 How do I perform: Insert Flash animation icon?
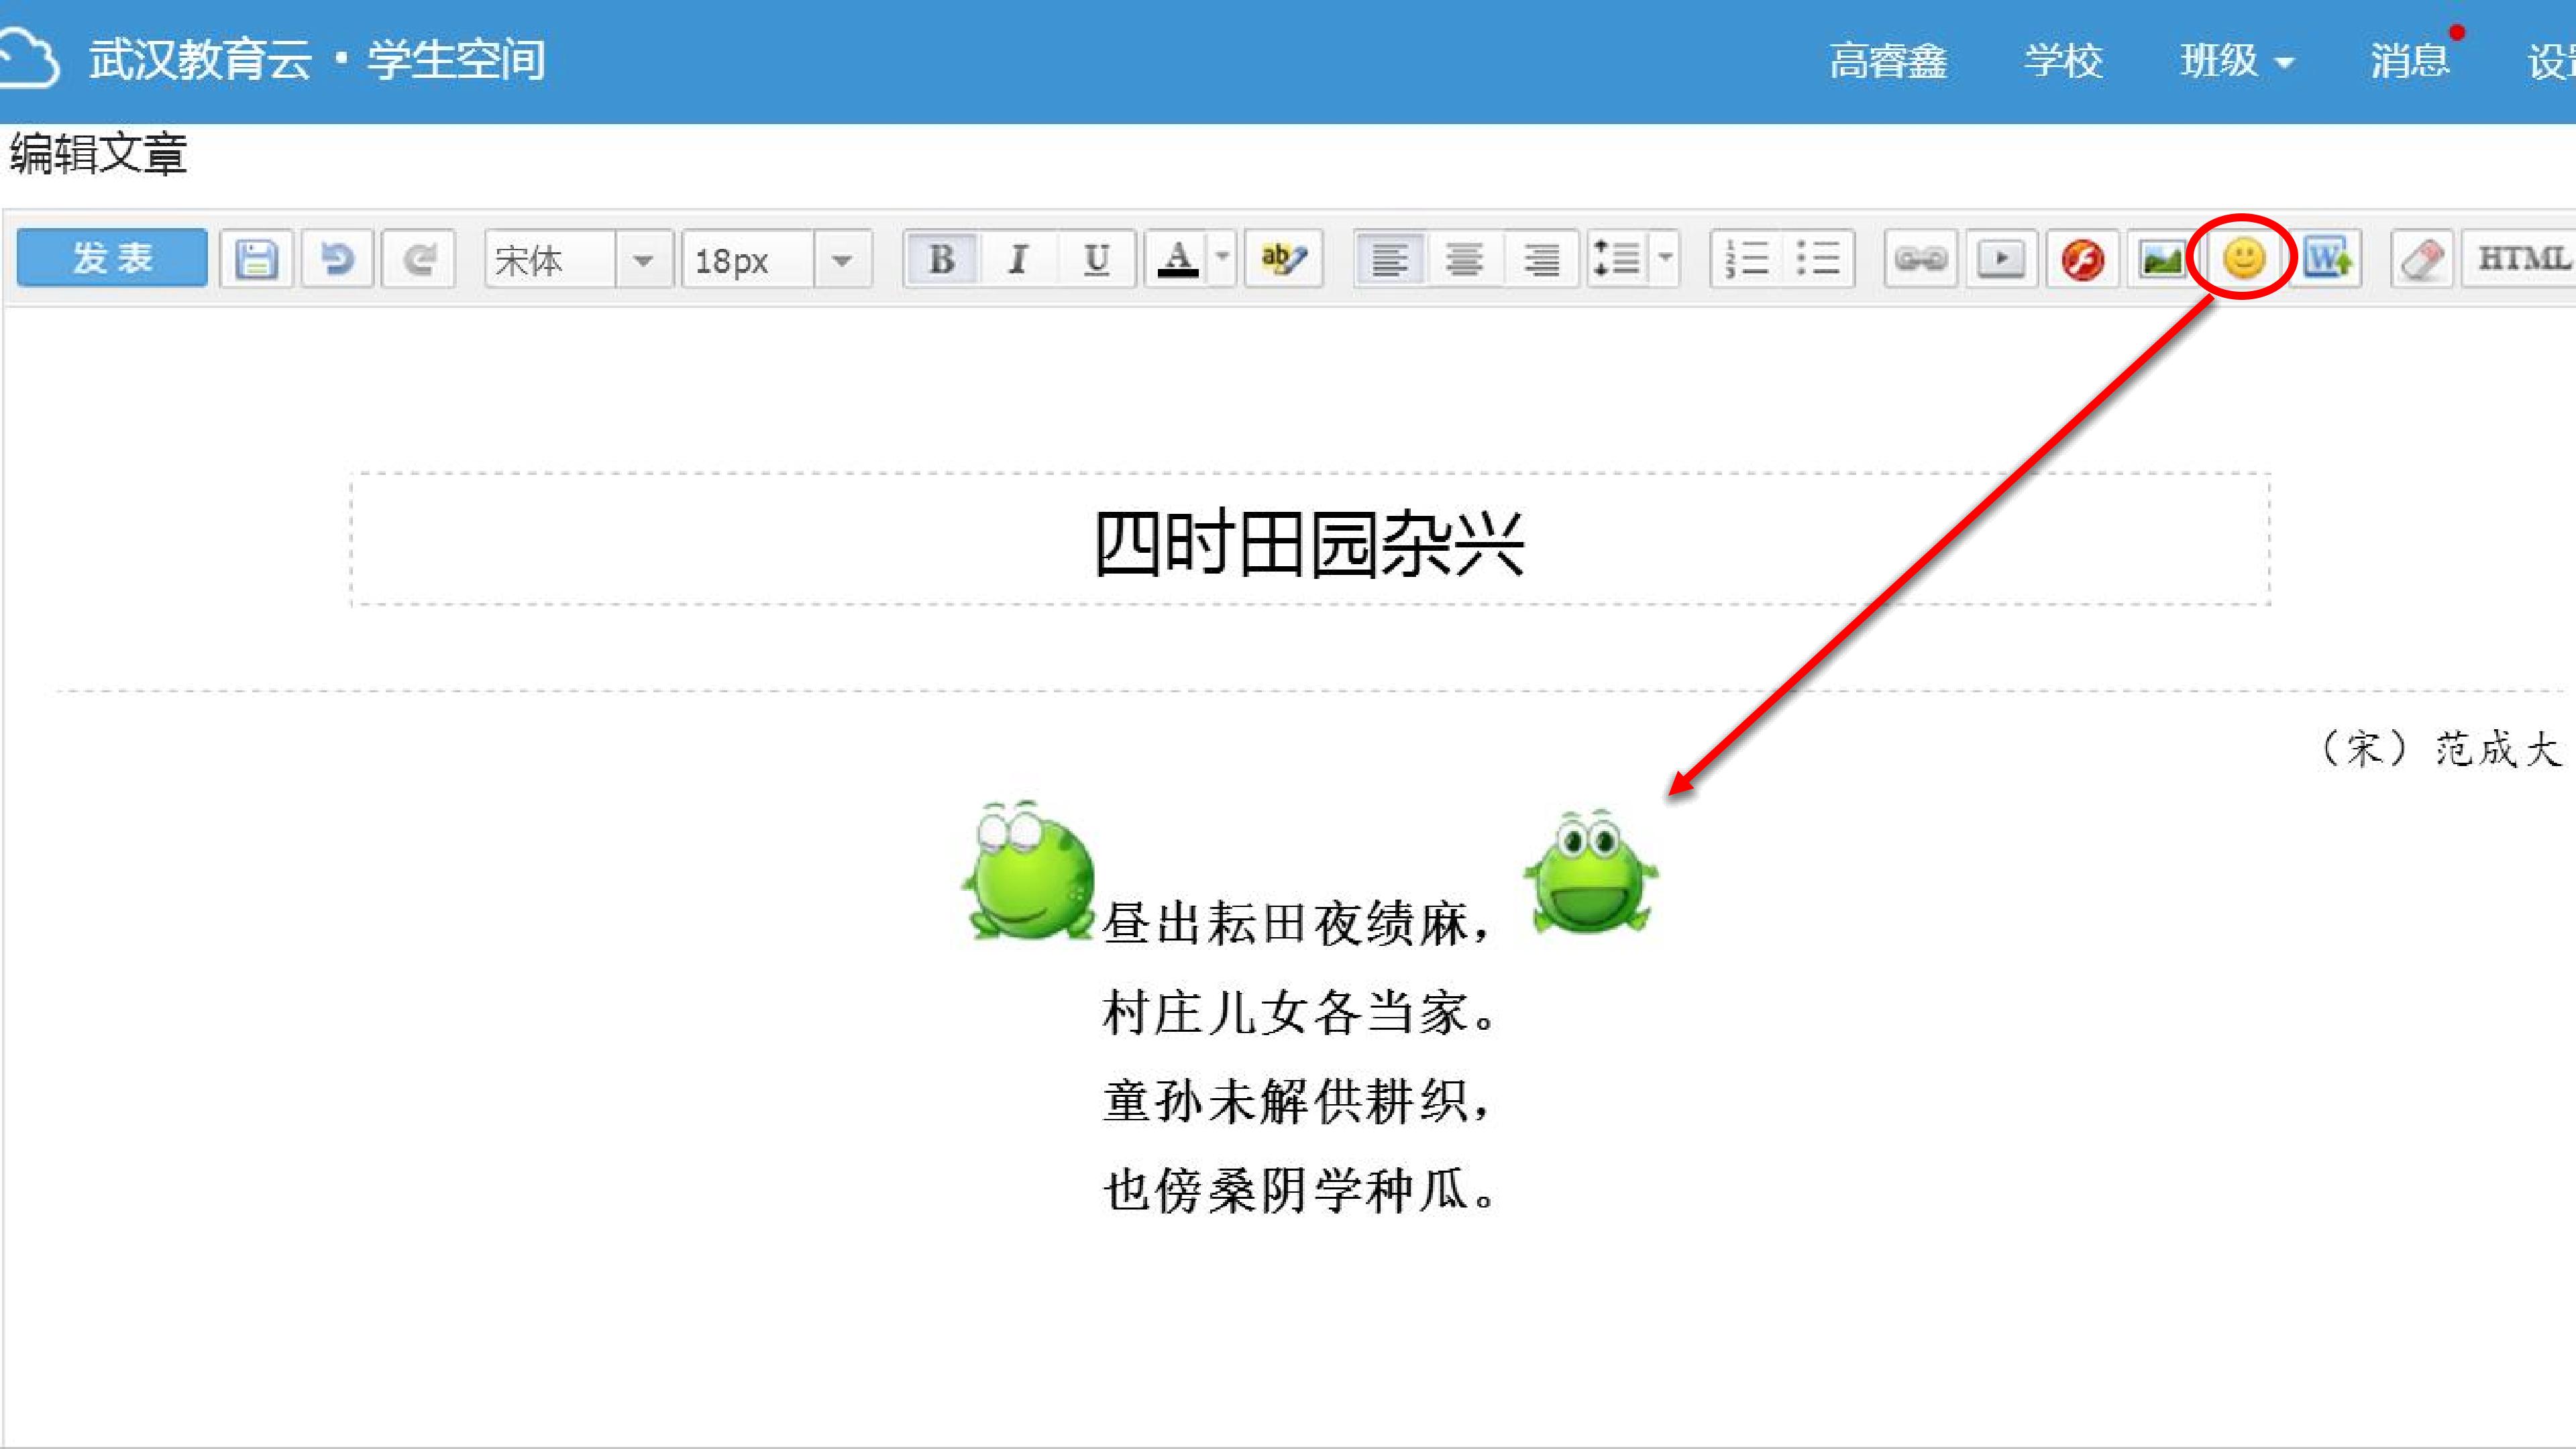click(x=2082, y=259)
